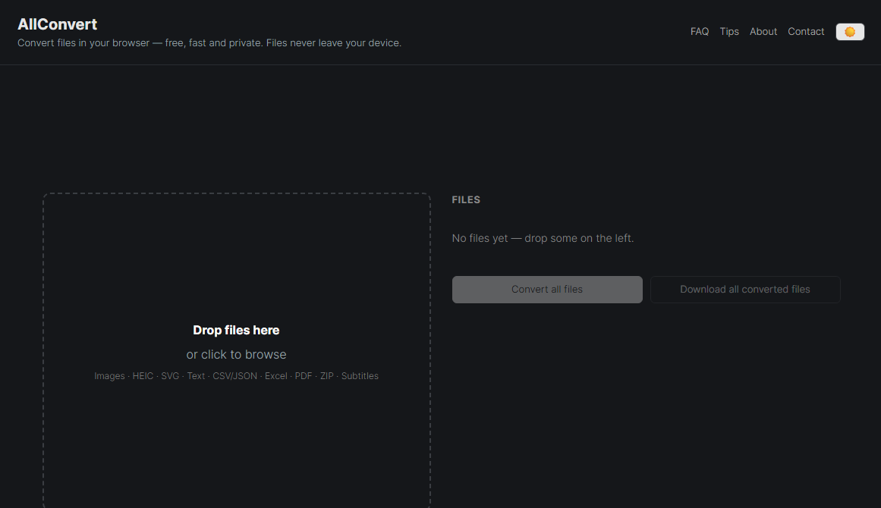Click the 'or click to browse' text
Image resolution: width=881 pixels, height=508 pixels.
pyautogui.click(x=237, y=355)
